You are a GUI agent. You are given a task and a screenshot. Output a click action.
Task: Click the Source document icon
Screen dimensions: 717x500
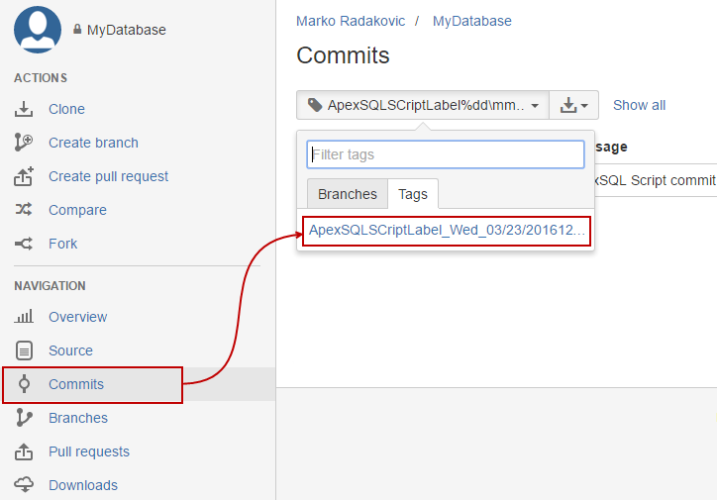coord(25,350)
